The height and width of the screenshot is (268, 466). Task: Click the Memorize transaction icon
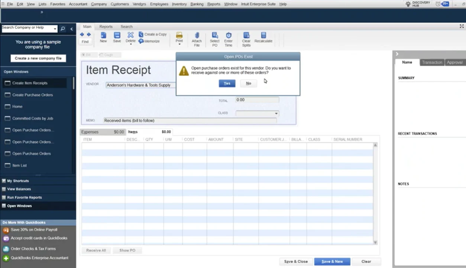coord(141,41)
